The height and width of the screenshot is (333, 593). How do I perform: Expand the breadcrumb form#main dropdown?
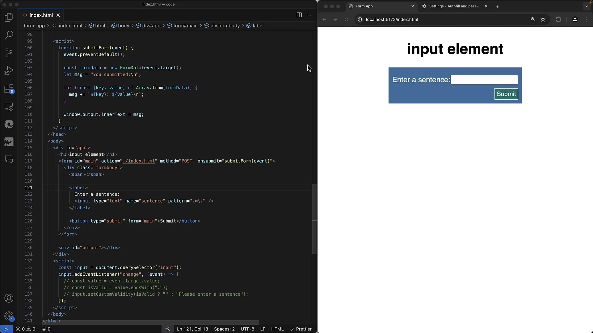coord(185,26)
